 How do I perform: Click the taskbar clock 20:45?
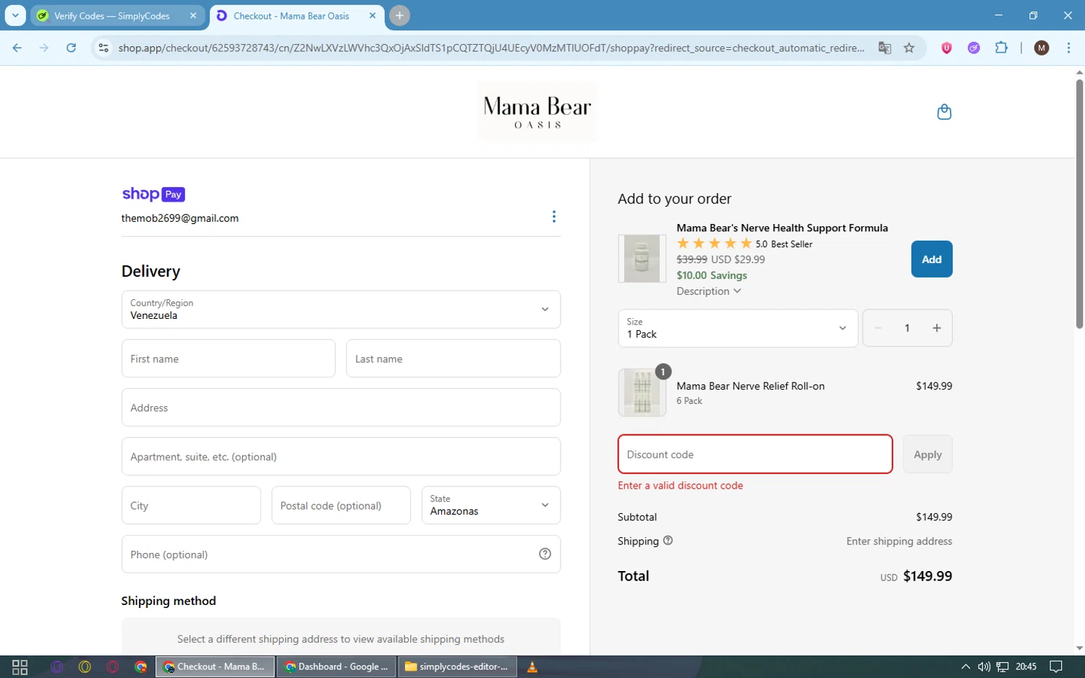(1026, 666)
